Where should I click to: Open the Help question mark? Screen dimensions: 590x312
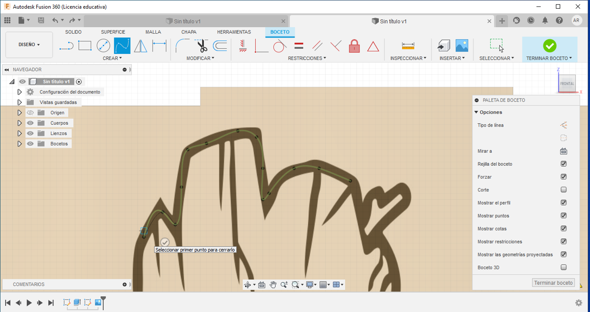(x=559, y=20)
